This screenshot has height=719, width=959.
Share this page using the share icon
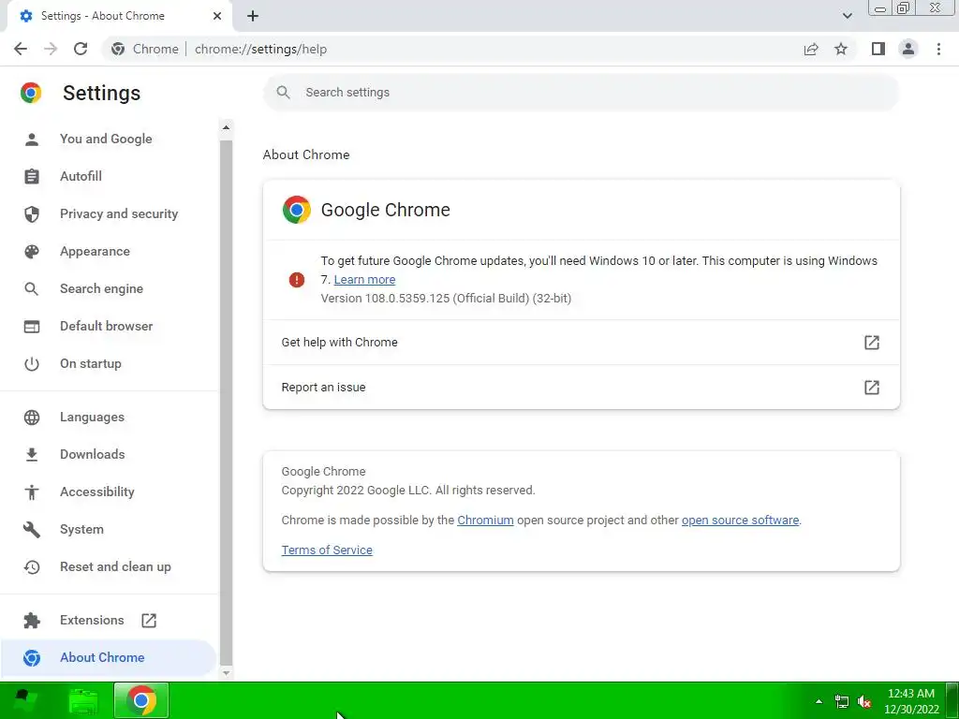811,49
